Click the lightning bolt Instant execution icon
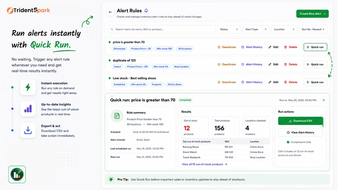Screen dimensions: 338x190 coord(28,87)
